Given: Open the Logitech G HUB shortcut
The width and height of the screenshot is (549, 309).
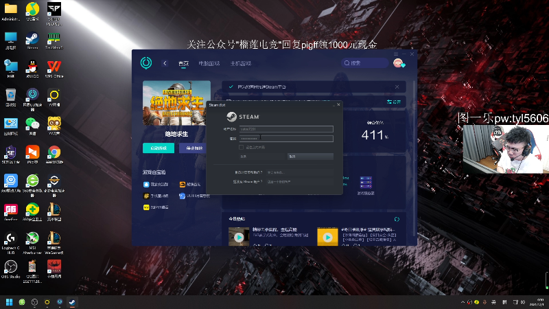Looking at the screenshot, I should [x=10, y=242].
